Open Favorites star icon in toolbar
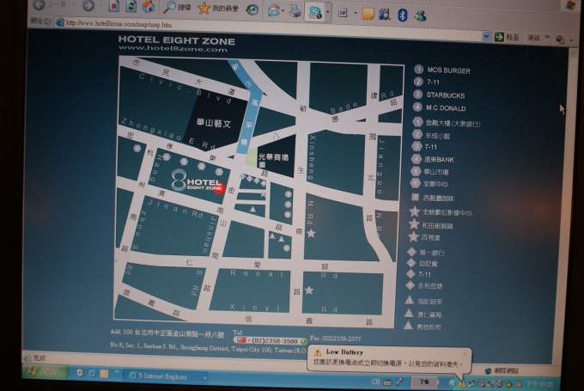The width and height of the screenshot is (584, 391). click(204, 9)
